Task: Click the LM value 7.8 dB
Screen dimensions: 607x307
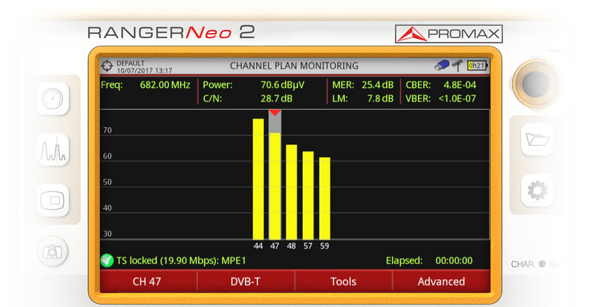Action: [380, 99]
